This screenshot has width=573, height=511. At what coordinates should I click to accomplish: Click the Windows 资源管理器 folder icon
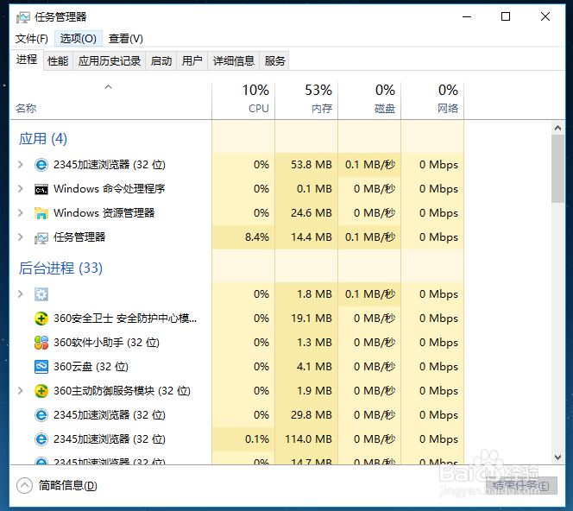41,213
